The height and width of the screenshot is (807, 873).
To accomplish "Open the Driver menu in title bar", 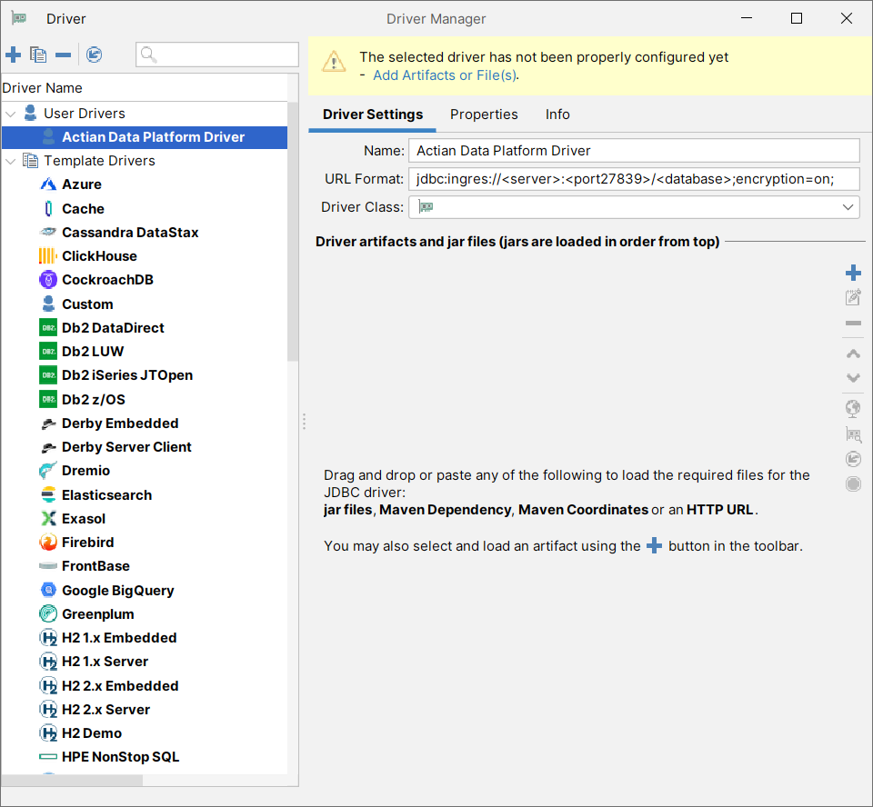I will coord(65,19).
